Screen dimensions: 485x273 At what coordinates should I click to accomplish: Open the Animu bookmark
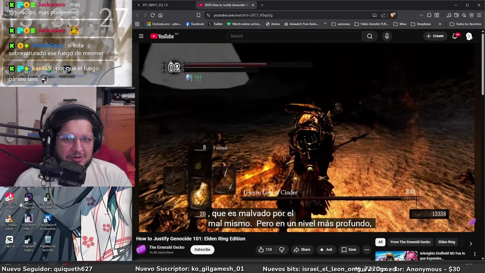273,24
